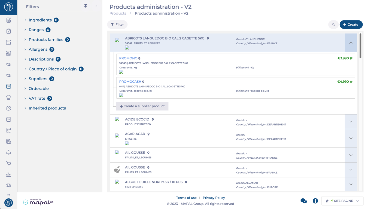Click cart icon next to €4.990 price
The image size is (368, 209).
[x=351, y=82]
